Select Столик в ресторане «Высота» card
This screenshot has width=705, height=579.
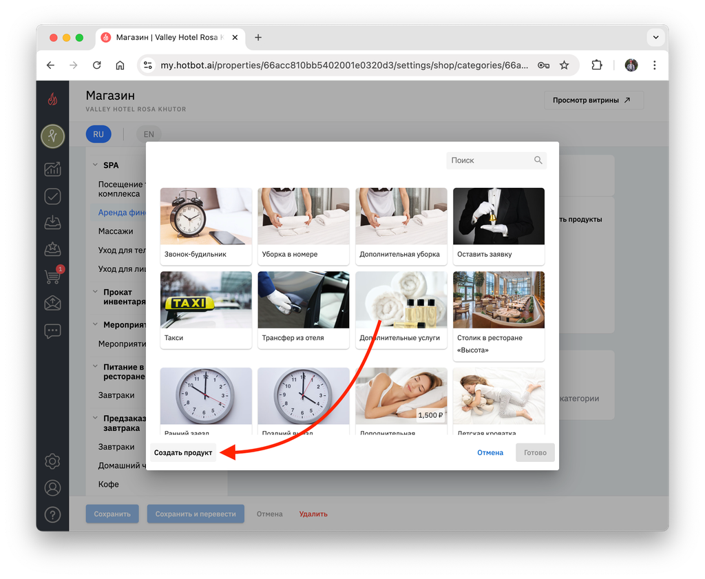[498, 316]
